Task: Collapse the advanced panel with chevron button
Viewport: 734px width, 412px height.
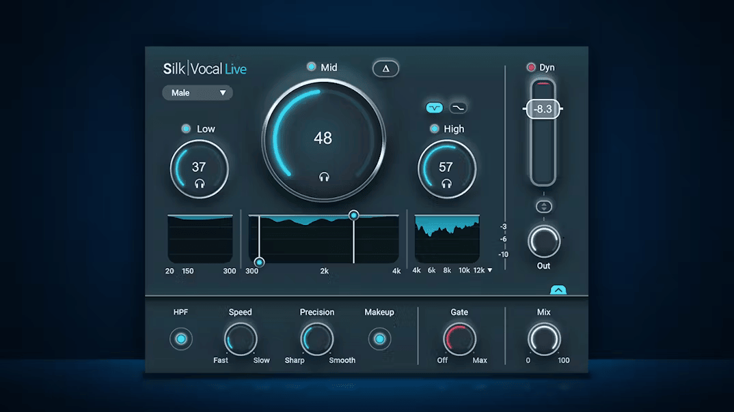Action: [x=558, y=290]
